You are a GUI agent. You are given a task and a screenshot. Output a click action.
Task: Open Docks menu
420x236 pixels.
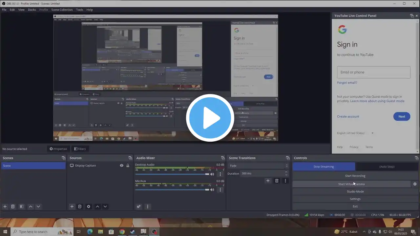point(32,10)
